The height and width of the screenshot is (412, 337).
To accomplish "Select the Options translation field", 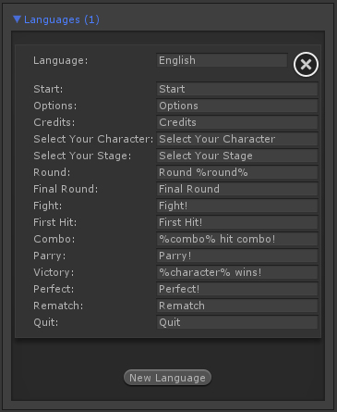I will click(237, 106).
